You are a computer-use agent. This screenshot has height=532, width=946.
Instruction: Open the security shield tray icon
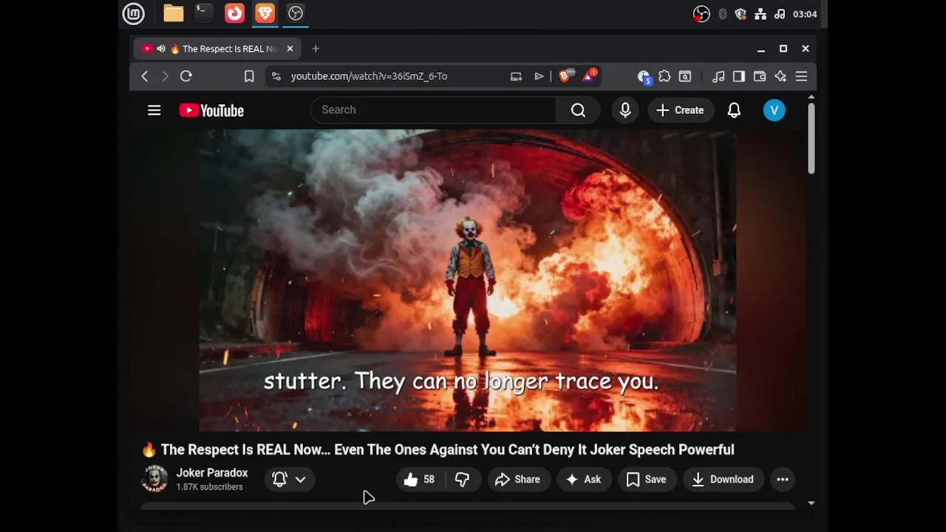click(741, 14)
